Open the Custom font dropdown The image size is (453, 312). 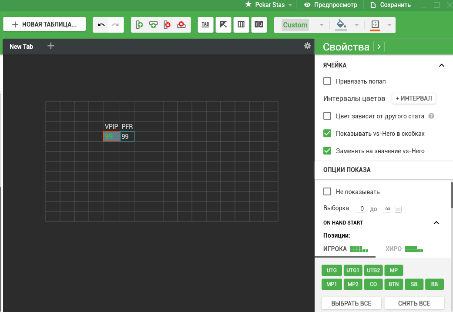pyautogui.click(x=303, y=25)
